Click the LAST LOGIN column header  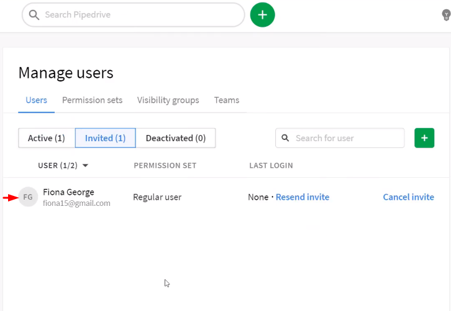(x=271, y=165)
